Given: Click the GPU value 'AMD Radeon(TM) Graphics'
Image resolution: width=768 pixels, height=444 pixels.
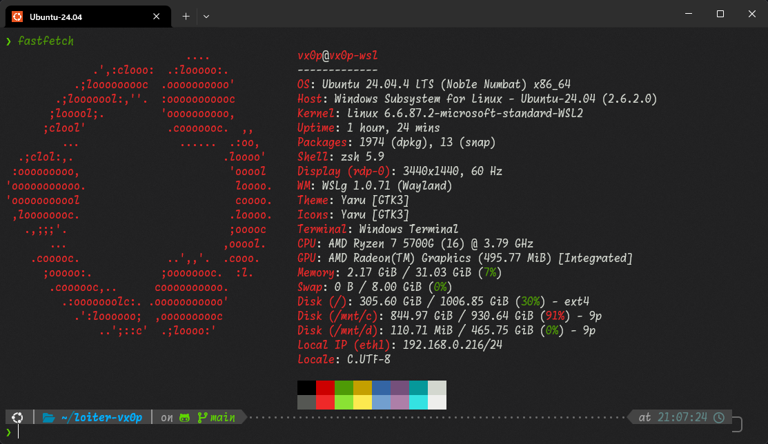Looking at the screenshot, I should 400,258.
